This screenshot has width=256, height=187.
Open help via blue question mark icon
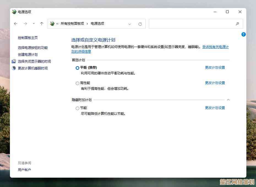click(243, 34)
